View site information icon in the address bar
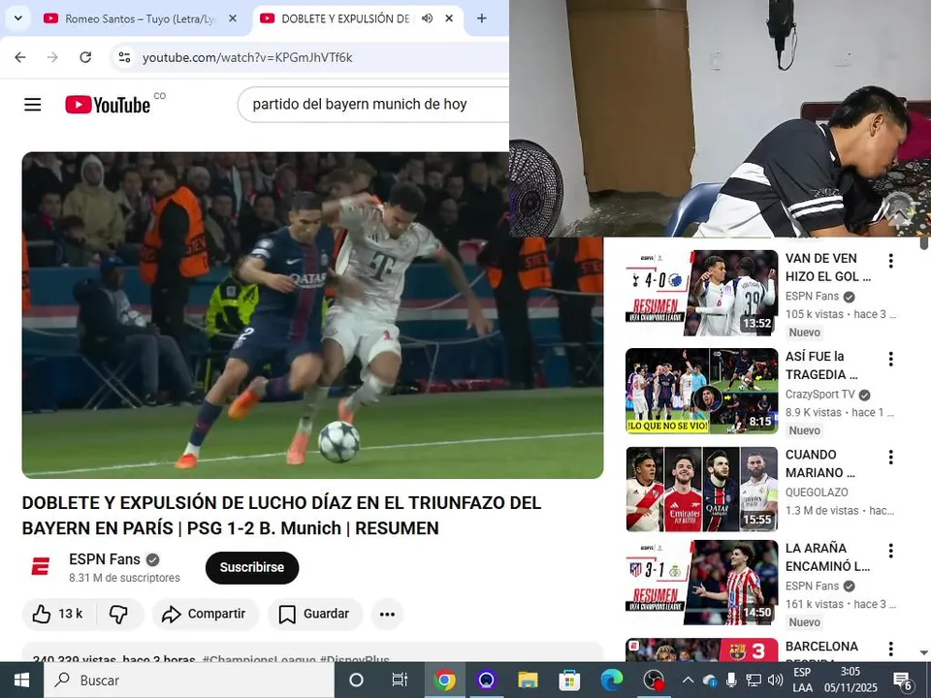This screenshot has height=698, width=931. (x=124, y=57)
